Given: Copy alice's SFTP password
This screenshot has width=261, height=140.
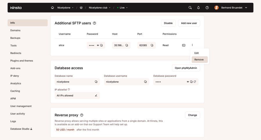Looking at the screenshot, I should coord(101,45).
